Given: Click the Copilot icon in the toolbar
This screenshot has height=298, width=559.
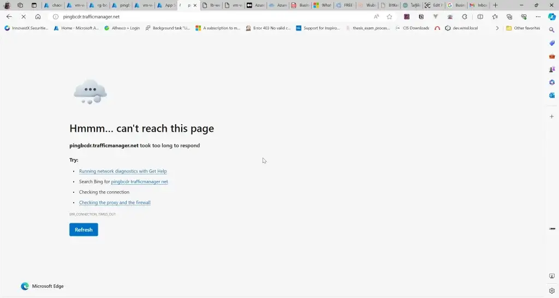Looking at the screenshot, I should click(x=552, y=16).
